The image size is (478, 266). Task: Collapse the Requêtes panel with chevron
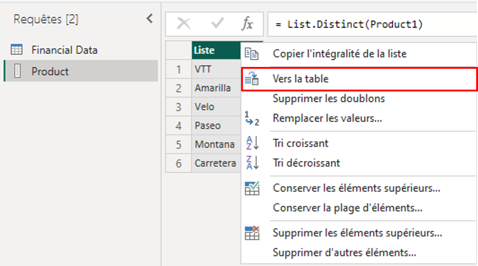pyautogui.click(x=150, y=19)
